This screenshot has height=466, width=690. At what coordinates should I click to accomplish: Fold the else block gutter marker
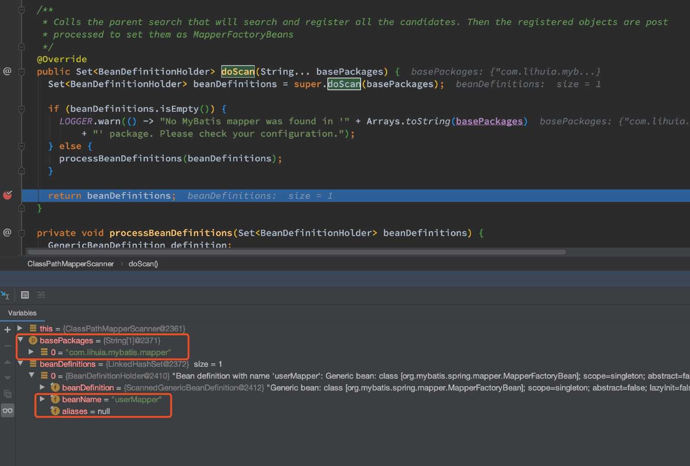click(22, 146)
